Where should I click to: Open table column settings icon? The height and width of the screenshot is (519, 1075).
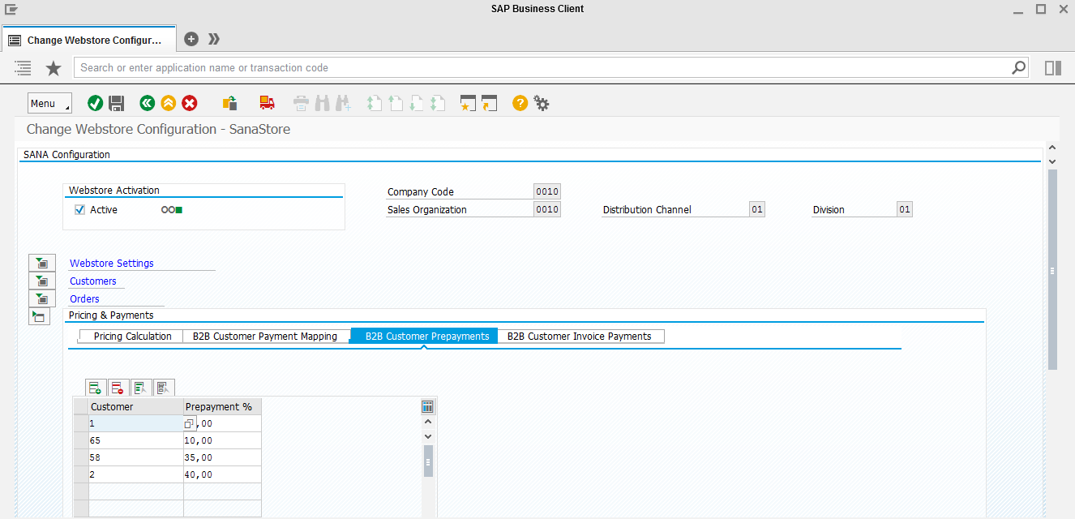pyautogui.click(x=428, y=406)
